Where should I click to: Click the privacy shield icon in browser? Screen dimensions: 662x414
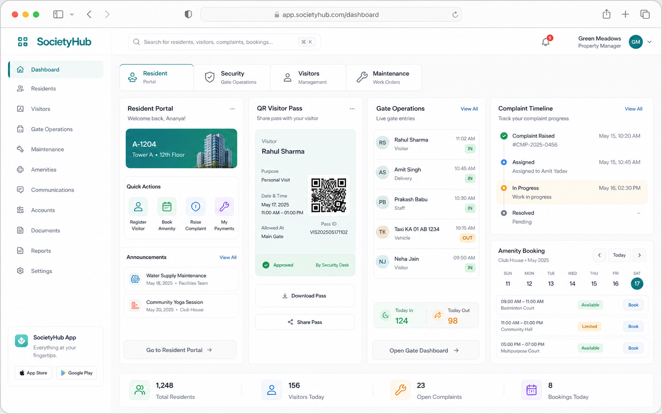point(188,14)
